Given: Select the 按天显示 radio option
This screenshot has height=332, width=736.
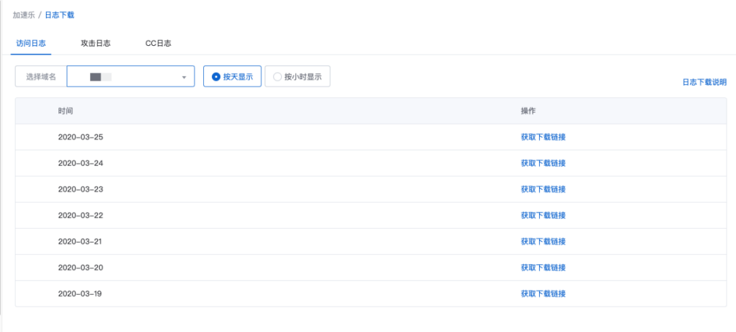Looking at the screenshot, I should (232, 77).
